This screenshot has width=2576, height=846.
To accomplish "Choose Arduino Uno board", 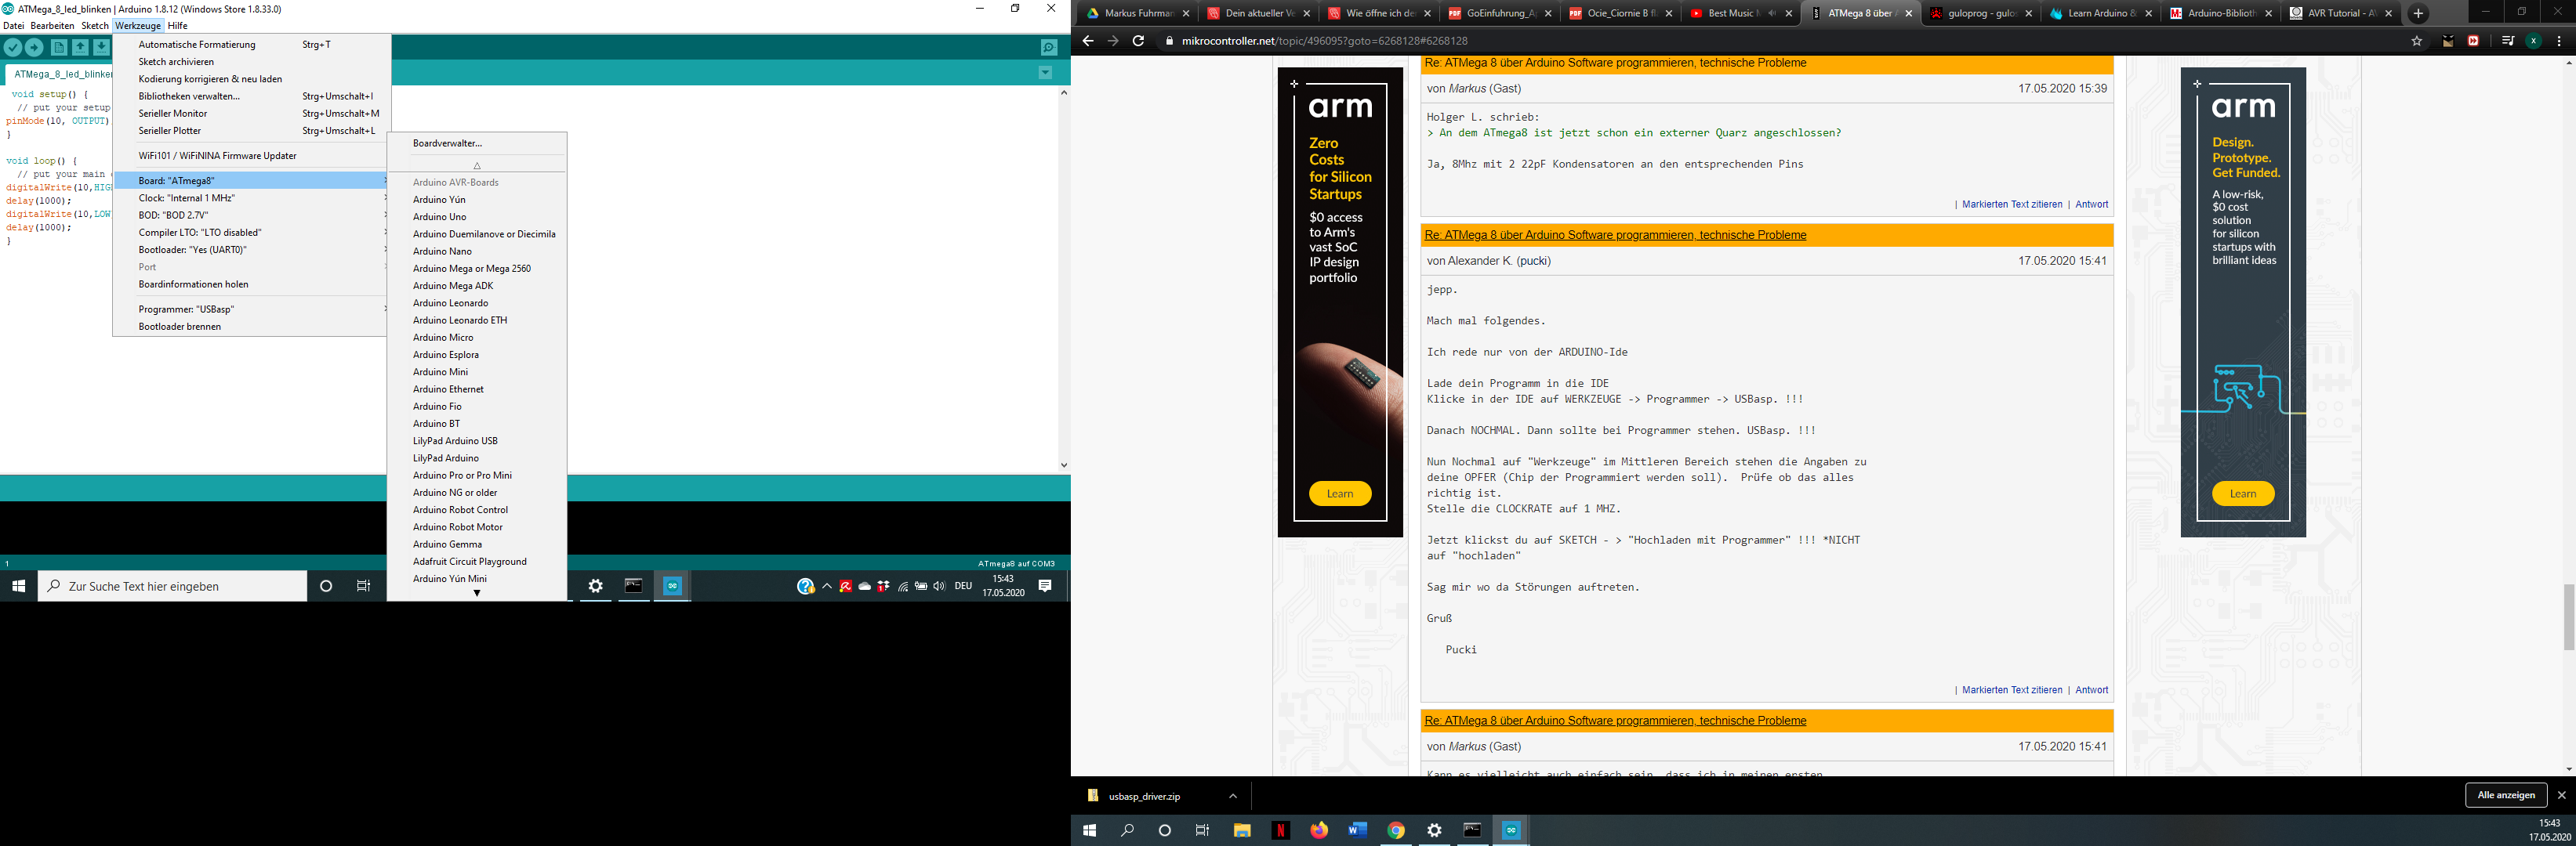I will coord(477,217).
